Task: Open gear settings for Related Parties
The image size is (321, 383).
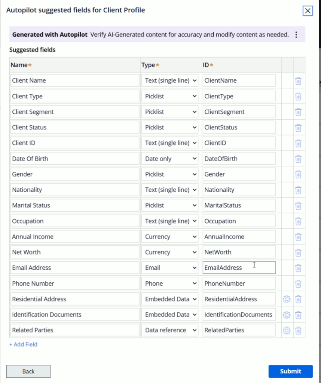Action: pyautogui.click(x=287, y=330)
